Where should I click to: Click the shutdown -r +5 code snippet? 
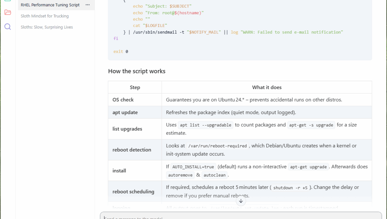[x=290, y=188]
